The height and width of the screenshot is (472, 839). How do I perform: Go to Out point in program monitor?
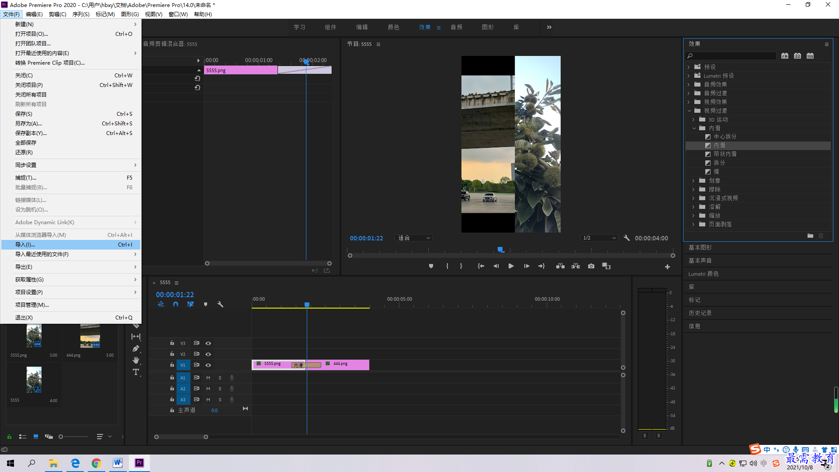541,266
